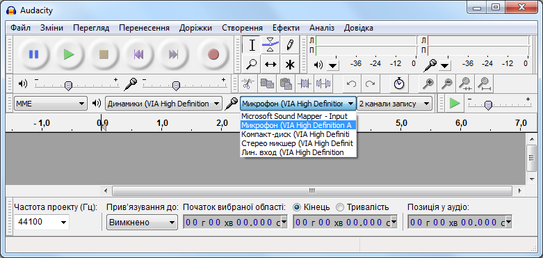Viewport: 543px width, 258px height.
Task: Select the Selection (I-beam) tool
Action: coord(252,45)
